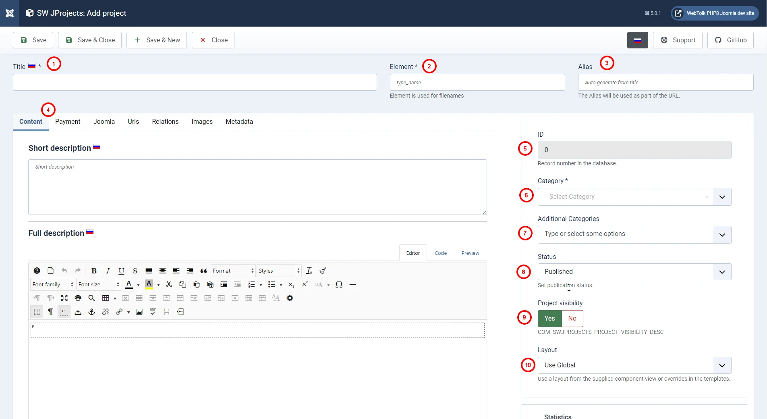Insert horizontal rule with the line icon
The width and height of the screenshot is (767, 419).
[352, 284]
